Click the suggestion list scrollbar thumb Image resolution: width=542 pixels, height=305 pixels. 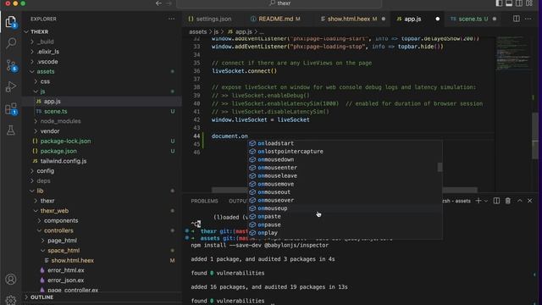(440, 167)
